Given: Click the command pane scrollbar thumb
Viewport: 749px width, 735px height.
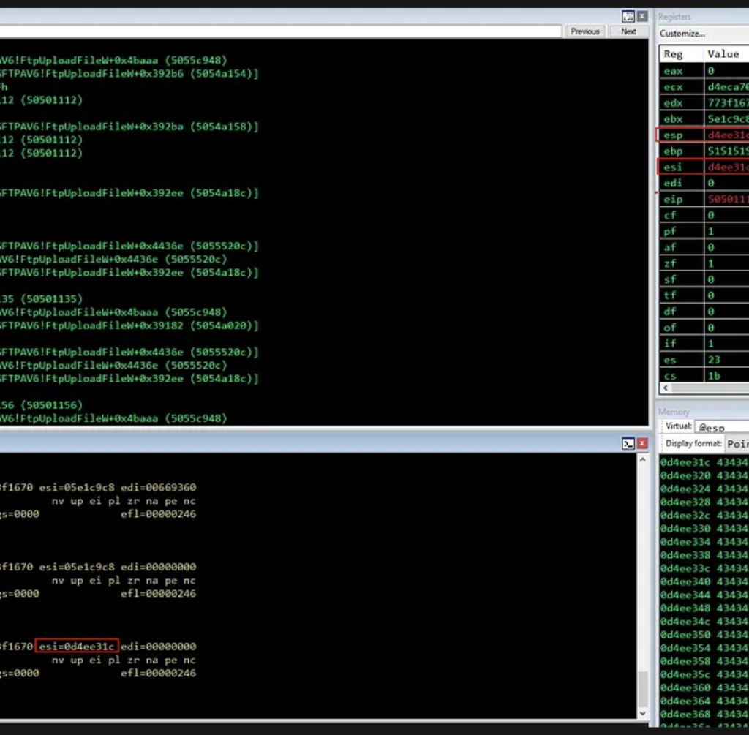Looking at the screenshot, I should tap(643, 687).
